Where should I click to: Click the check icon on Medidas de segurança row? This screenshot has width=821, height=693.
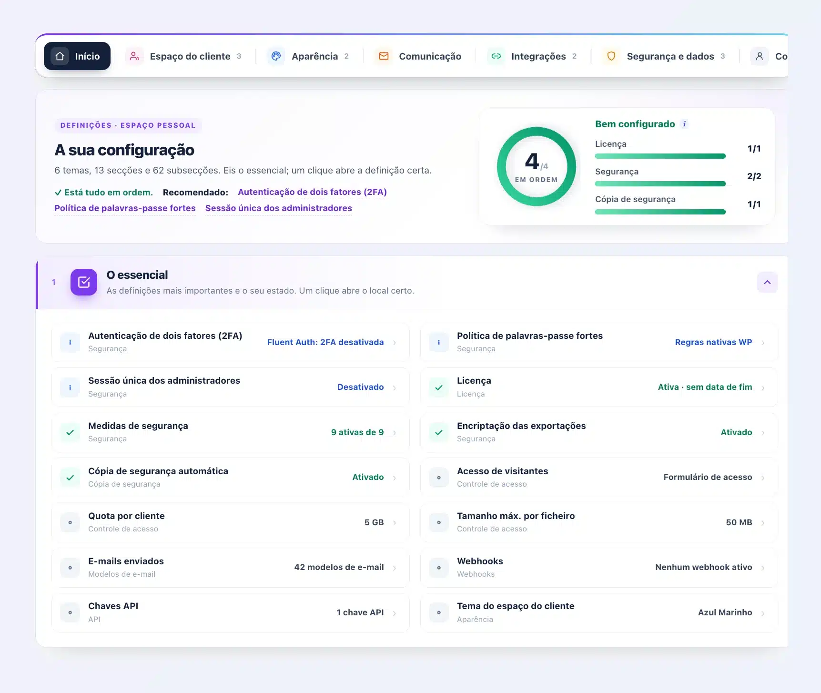pyautogui.click(x=70, y=432)
